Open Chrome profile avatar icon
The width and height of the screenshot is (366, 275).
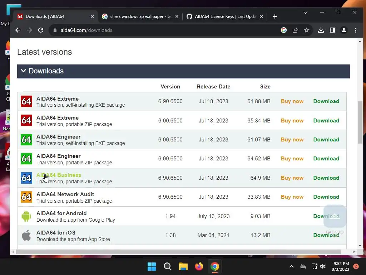(x=344, y=30)
